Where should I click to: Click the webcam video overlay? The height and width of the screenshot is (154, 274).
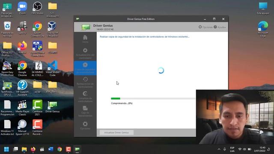click(x=235, y=117)
